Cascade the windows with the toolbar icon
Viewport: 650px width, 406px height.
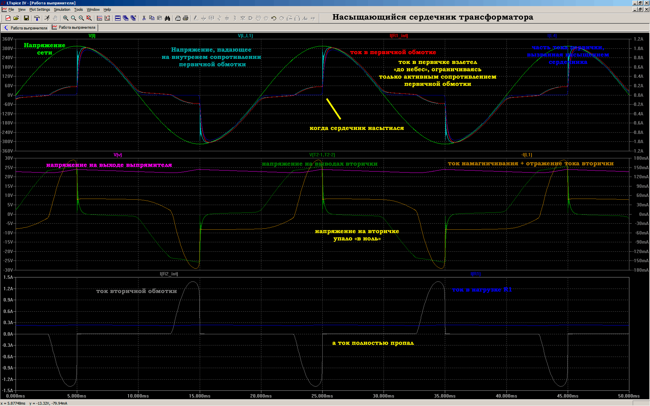tap(126, 18)
